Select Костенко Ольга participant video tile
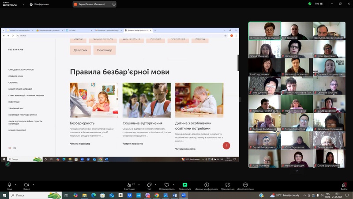This screenshot has height=199, width=353. tap(264, 31)
